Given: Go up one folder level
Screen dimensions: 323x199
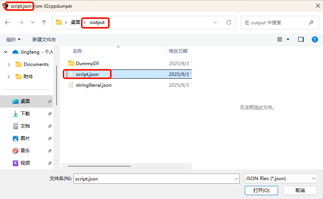Looking at the screenshot, I should click(44, 22).
